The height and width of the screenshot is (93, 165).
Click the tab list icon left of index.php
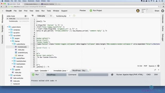pyautogui.click(x=32, y=16)
